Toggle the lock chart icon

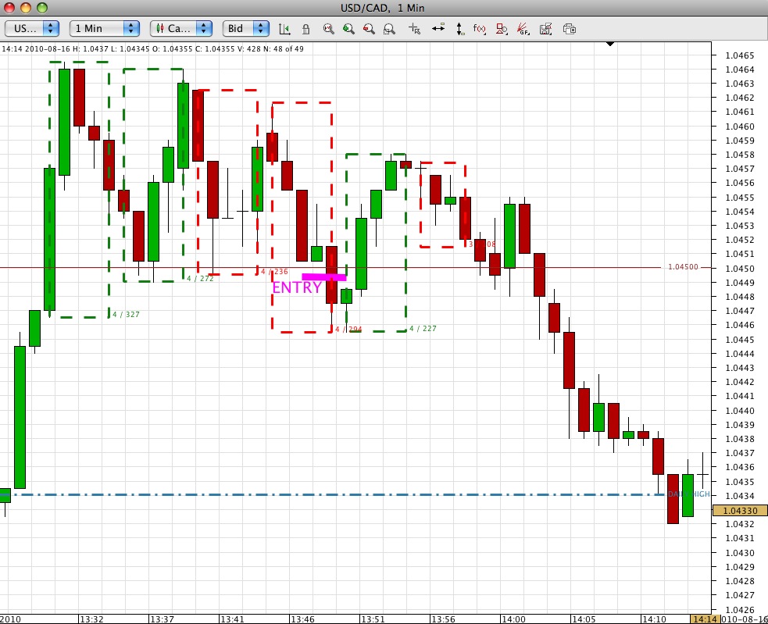[305, 29]
